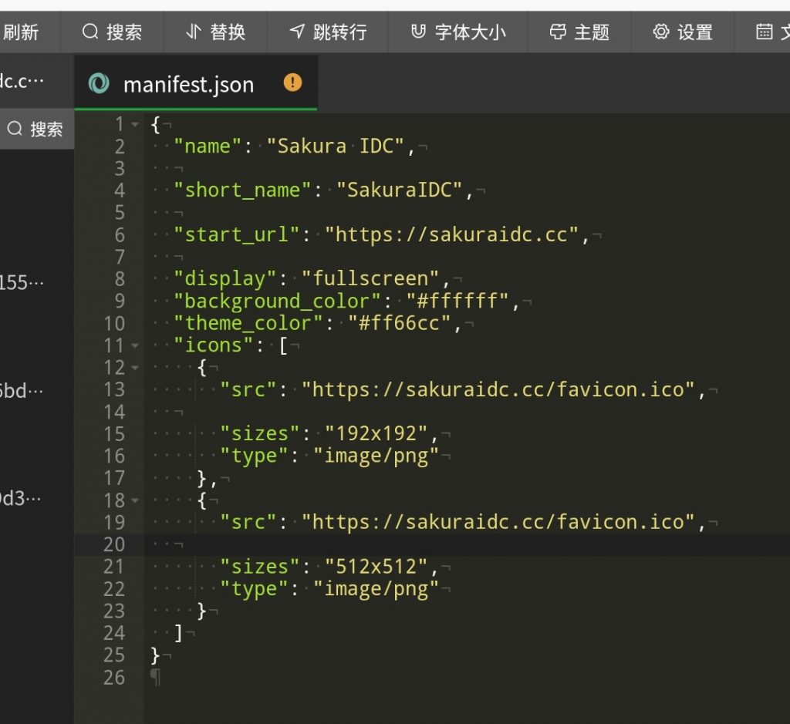Viewport: 790px width, 724px height.
Task: Click the partially visible icon at toolbar's right edge
Action: point(765,32)
